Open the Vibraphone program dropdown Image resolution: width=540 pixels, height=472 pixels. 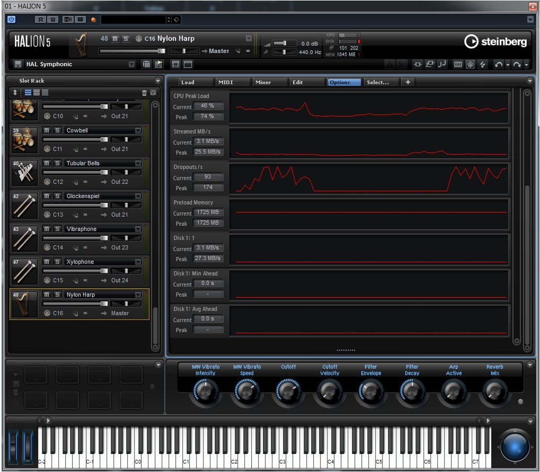click(x=138, y=229)
